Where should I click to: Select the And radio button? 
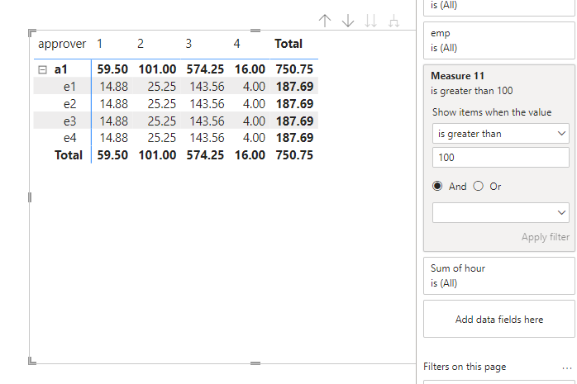pos(437,186)
